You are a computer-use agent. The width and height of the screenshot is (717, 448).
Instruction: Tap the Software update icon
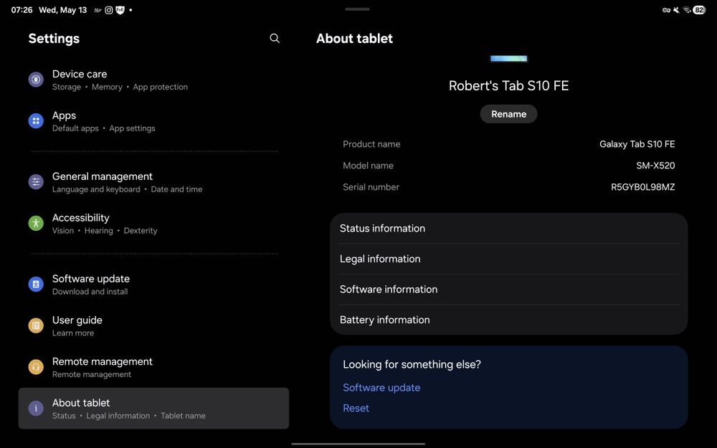[x=36, y=285]
